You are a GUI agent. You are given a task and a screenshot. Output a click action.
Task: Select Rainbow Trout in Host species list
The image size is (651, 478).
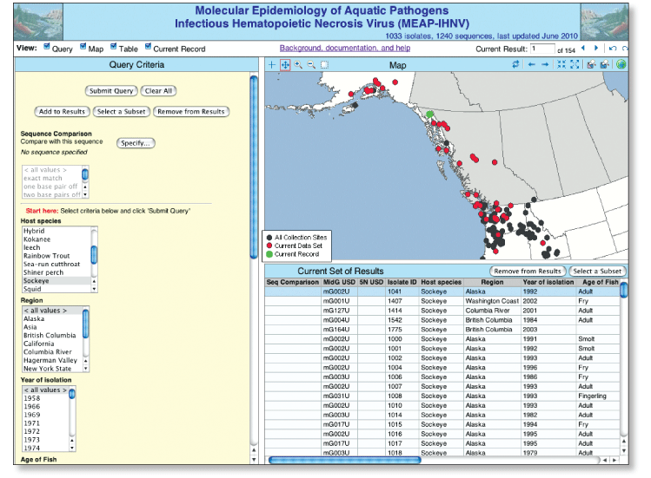click(x=46, y=255)
